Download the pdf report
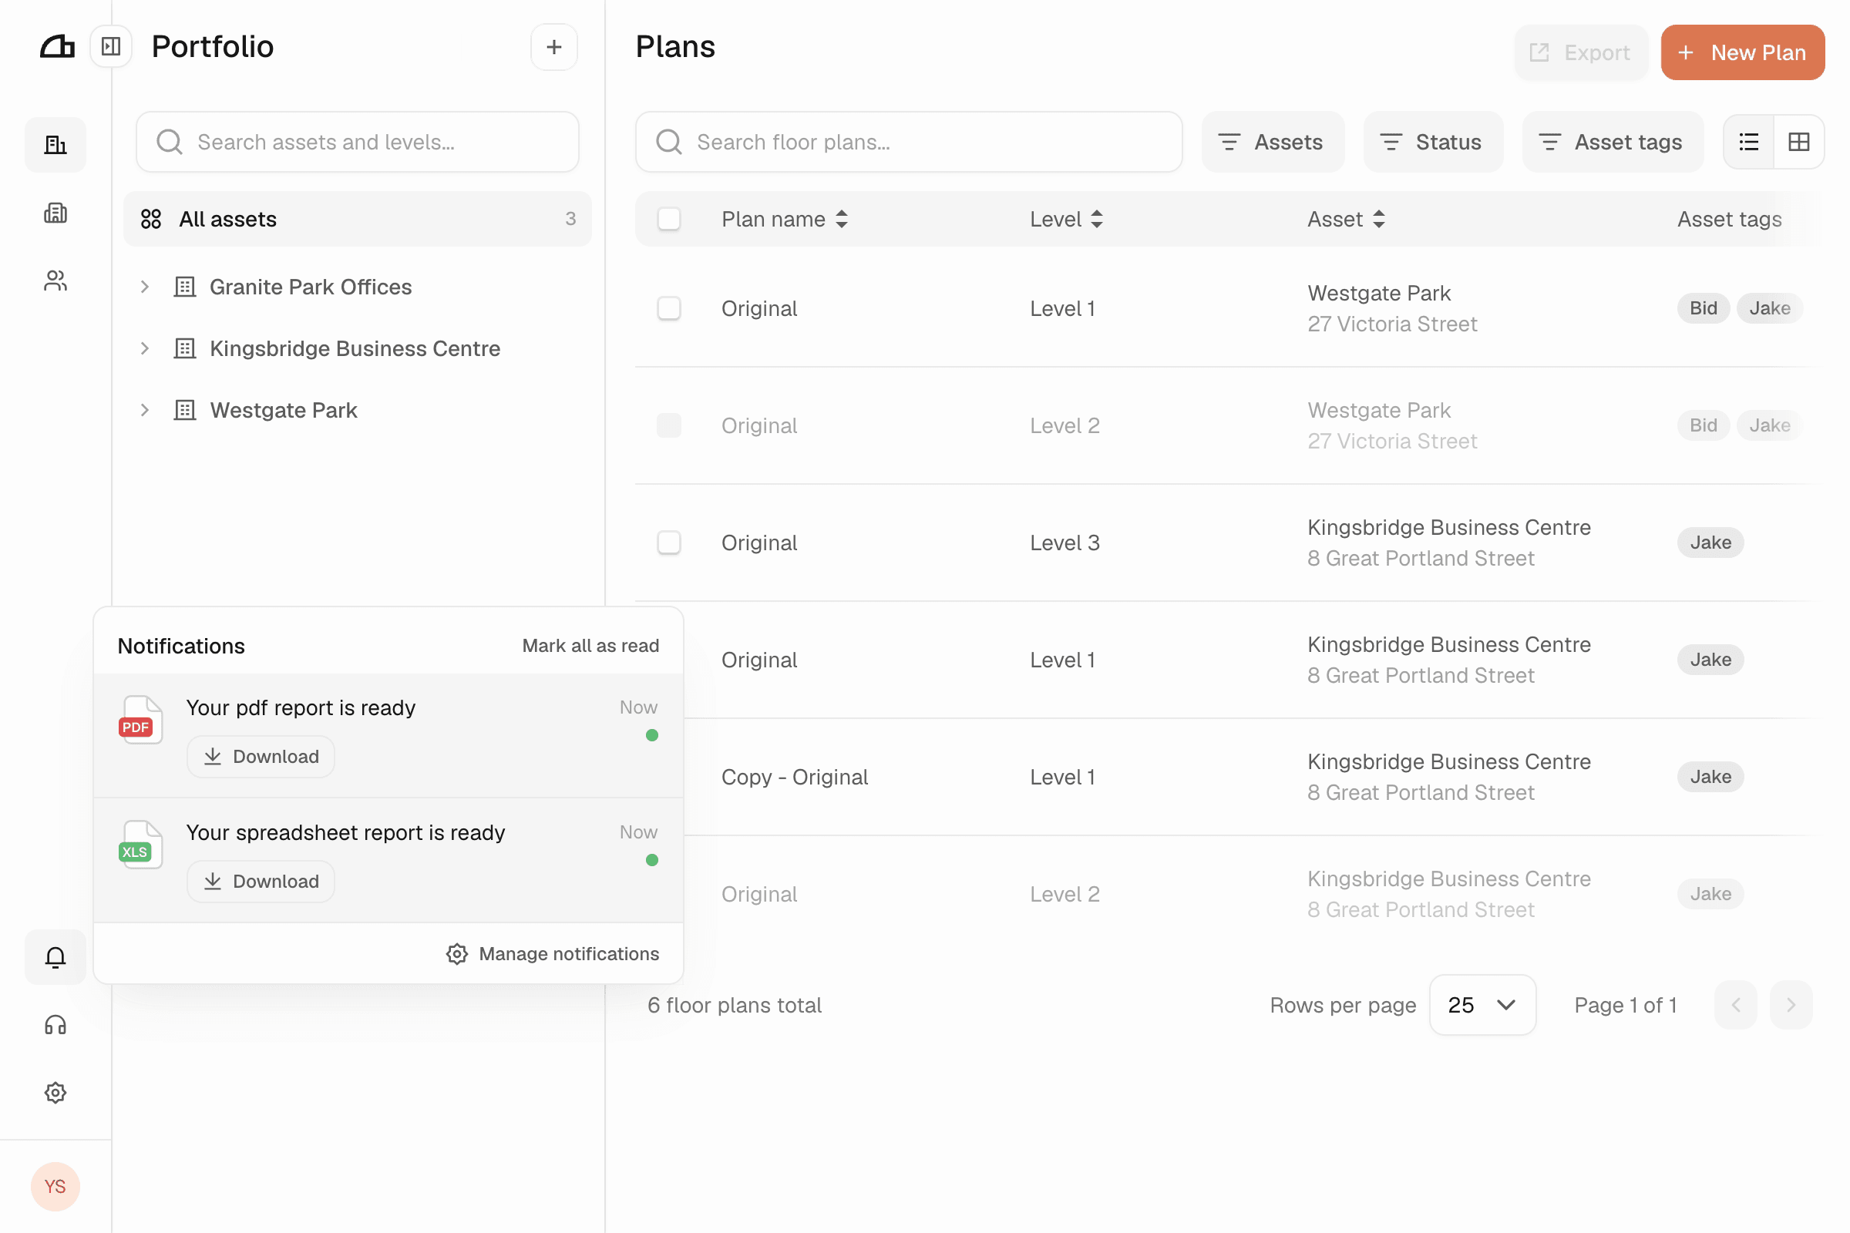Screen dimensions: 1850x1233 click(x=261, y=757)
